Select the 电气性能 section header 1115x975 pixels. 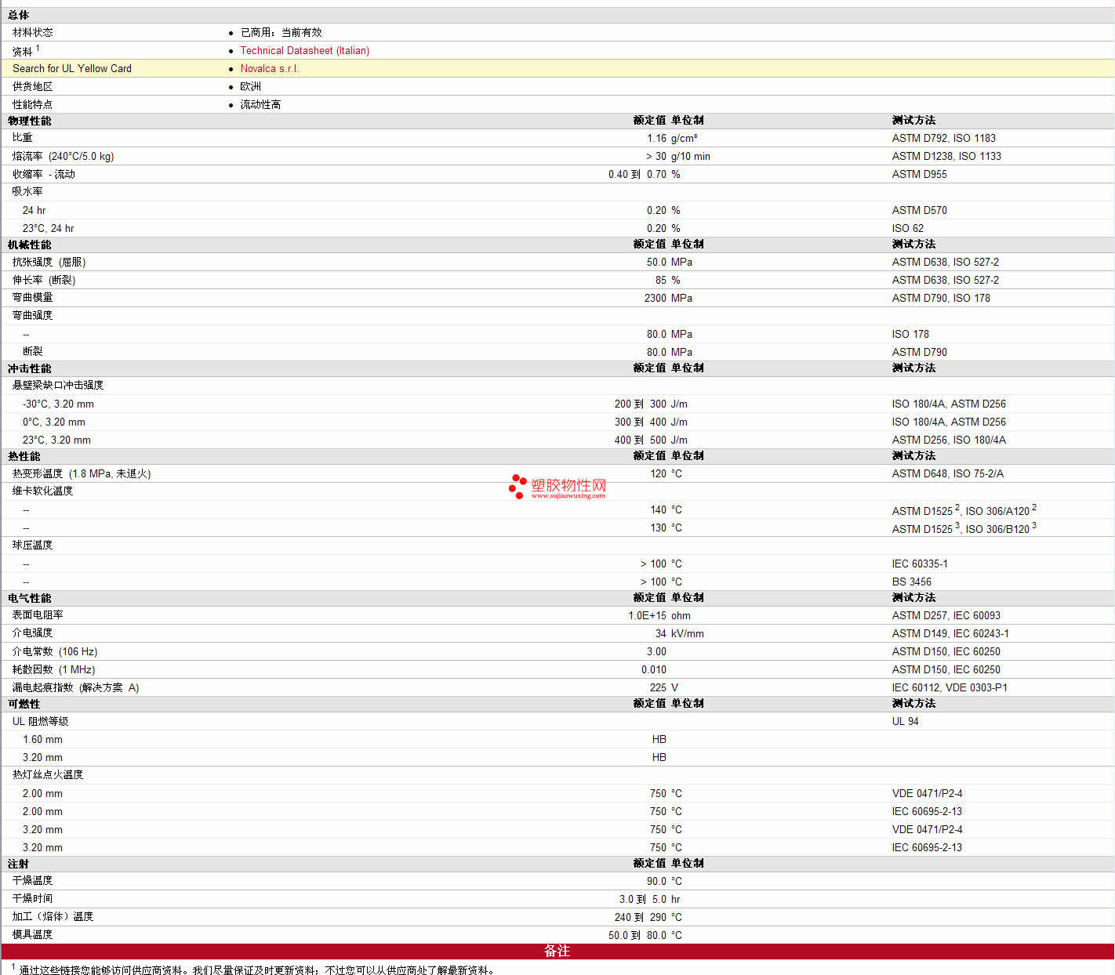30,599
